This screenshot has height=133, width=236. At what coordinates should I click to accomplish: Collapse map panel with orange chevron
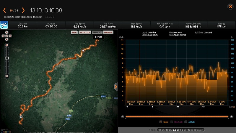116,87
